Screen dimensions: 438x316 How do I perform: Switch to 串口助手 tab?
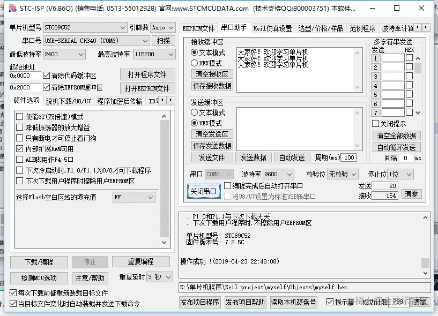tap(234, 28)
